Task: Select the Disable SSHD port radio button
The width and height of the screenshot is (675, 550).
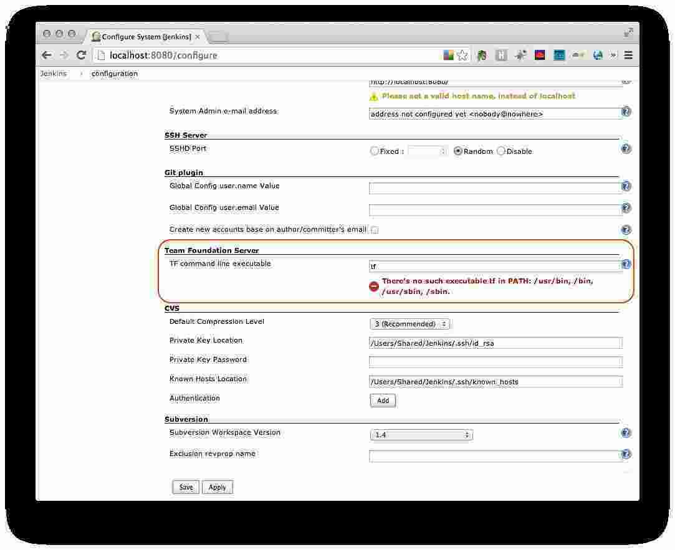Action: [500, 151]
